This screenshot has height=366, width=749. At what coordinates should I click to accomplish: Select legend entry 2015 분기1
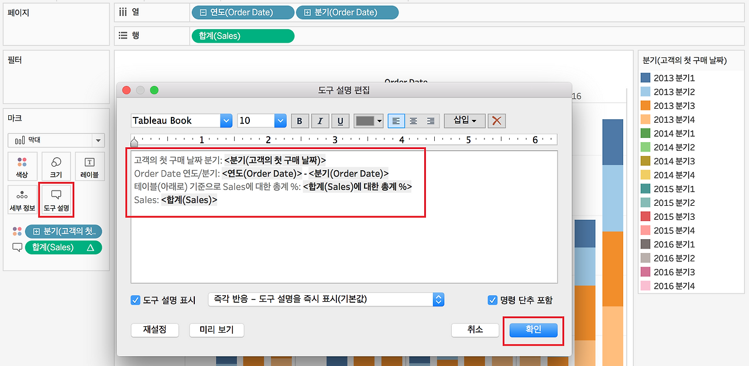tap(674, 189)
